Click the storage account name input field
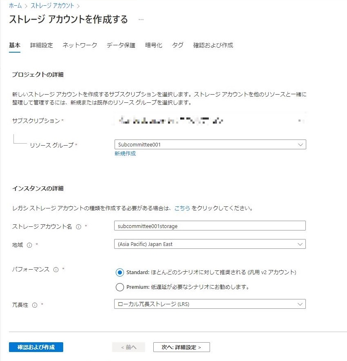Screen dimensions: 347x361 click(210, 226)
